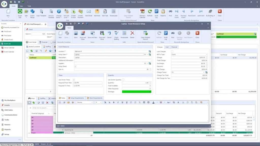Click New in the Event Resource Setup ribbon
260x146 pixels.
[60, 34]
